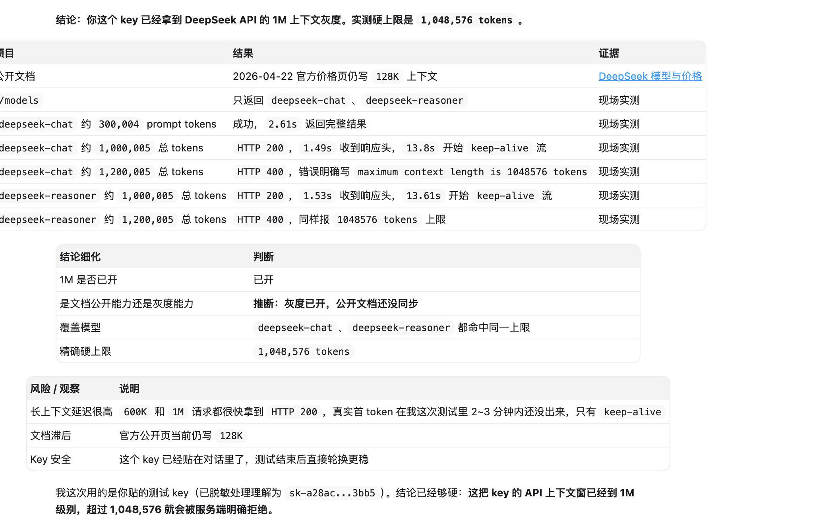813x523 pixels.
Task: Select the 1M 是否已开 cell
Action: pos(89,280)
